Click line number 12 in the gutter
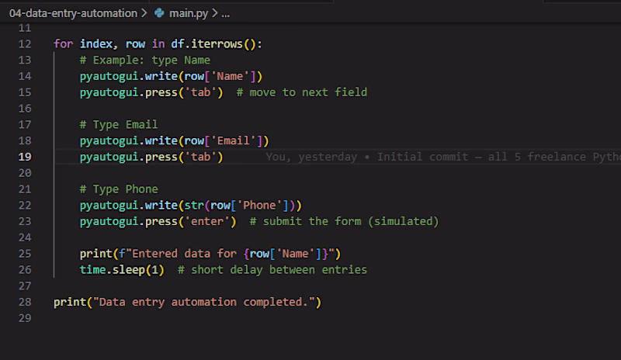 pos(23,43)
